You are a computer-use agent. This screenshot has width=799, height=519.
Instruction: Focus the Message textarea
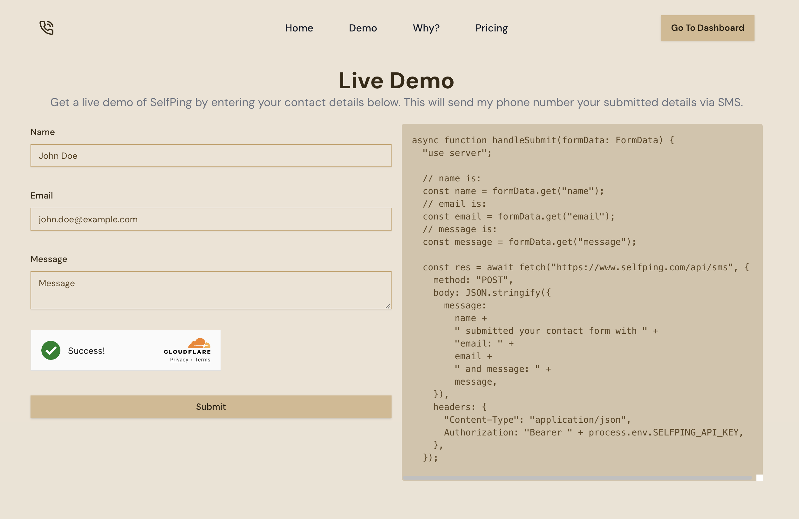[211, 290]
